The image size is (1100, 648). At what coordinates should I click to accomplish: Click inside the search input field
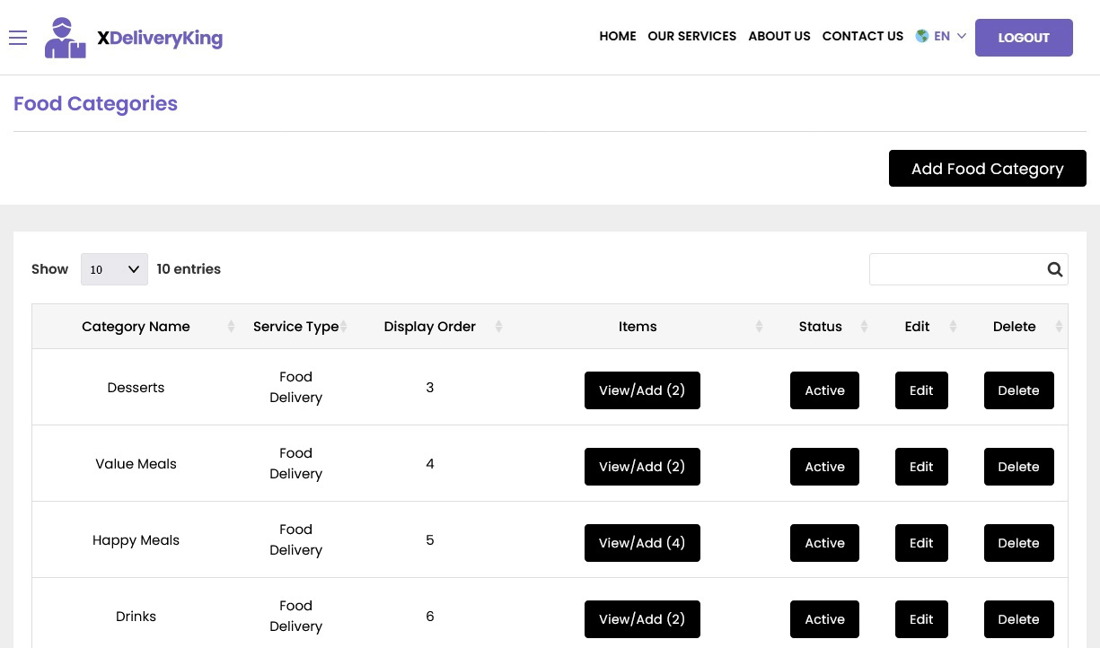coord(952,269)
